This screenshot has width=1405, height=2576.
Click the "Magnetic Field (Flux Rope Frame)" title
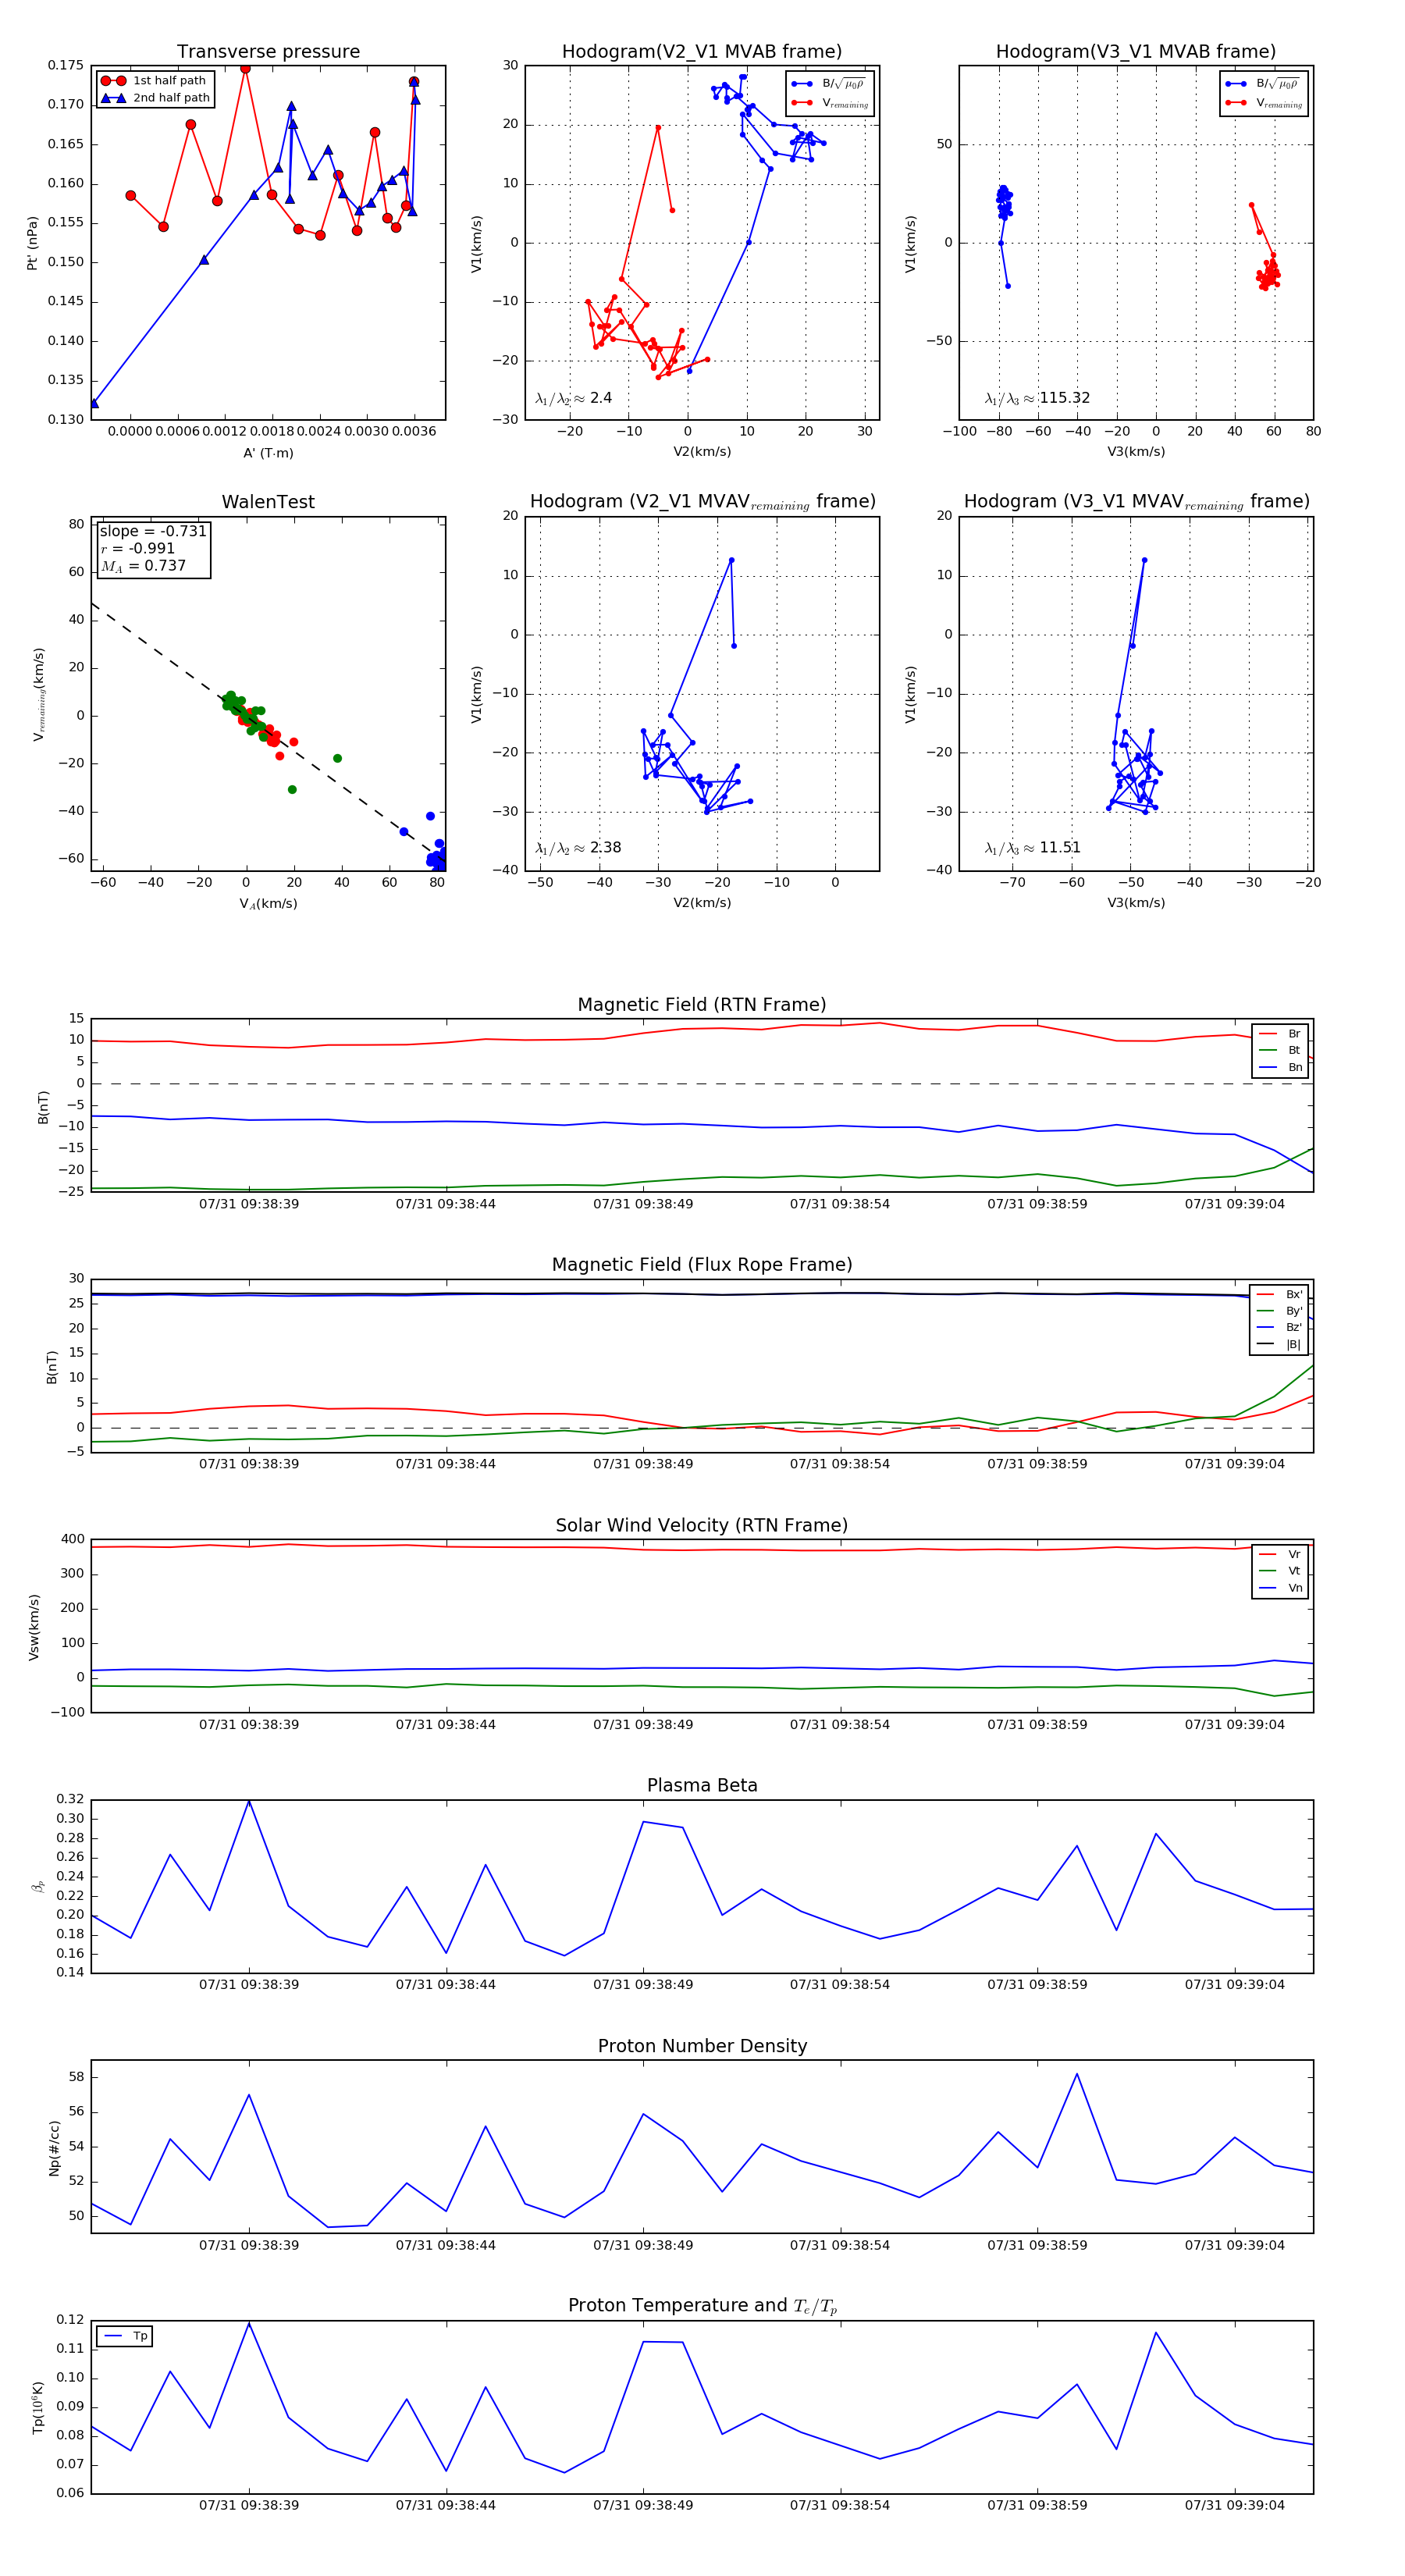702,1265
